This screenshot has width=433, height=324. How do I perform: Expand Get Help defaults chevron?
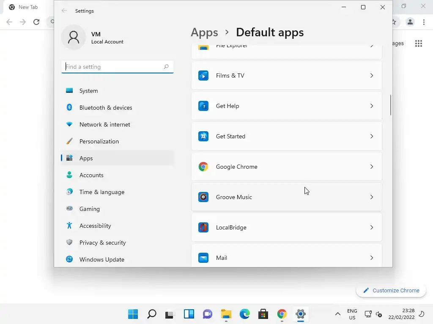[372, 106]
